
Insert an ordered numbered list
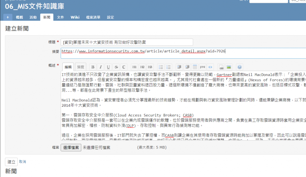click(x=169, y=67)
